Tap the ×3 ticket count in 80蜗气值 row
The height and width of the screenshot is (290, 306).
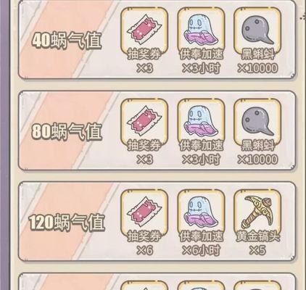tap(144, 159)
